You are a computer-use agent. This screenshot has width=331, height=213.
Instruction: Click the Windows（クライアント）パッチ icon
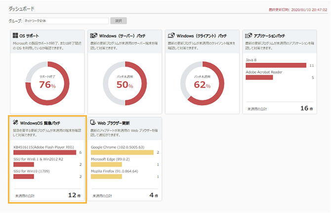click(171, 36)
